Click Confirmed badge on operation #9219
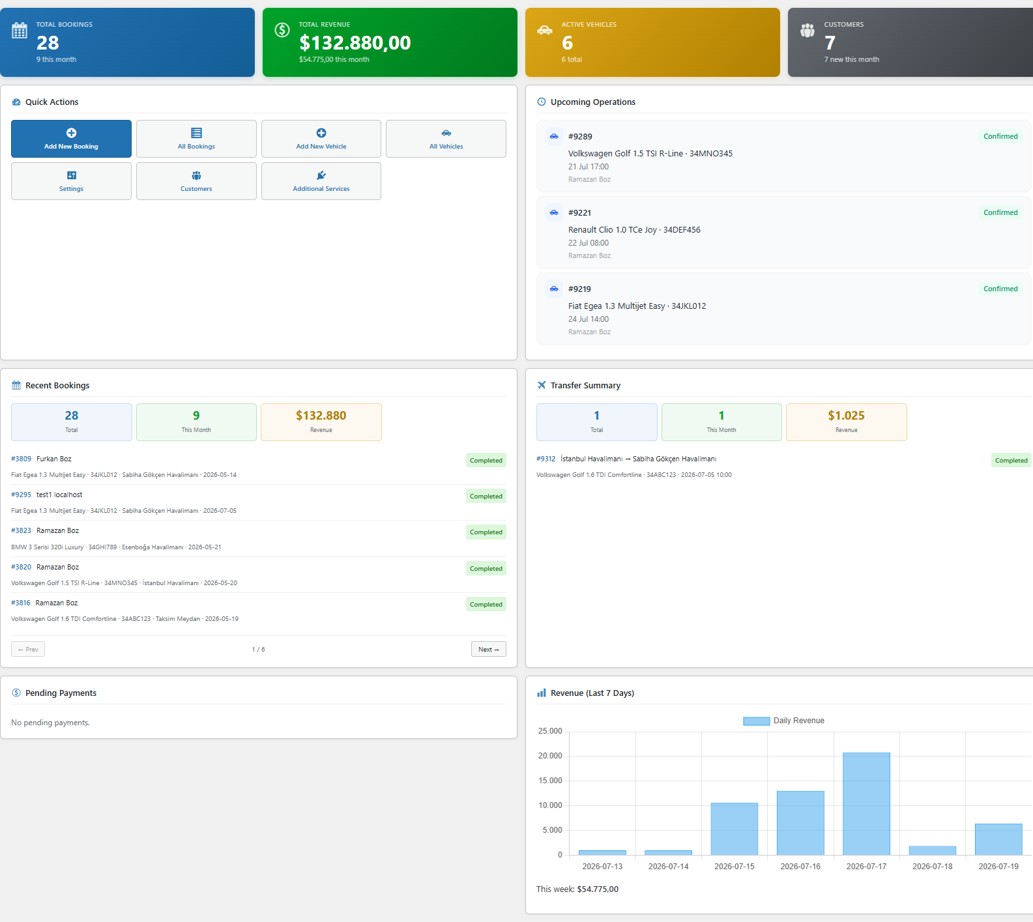The height and width of the screenshot is (922, 1033). pos(1000,289)
